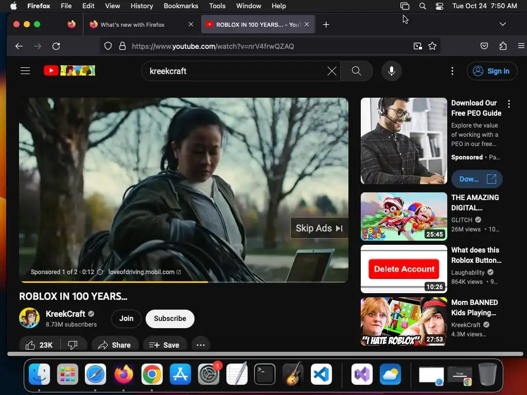
Task: Open the KreekCraft channel avatar
Action: [29, 318]
